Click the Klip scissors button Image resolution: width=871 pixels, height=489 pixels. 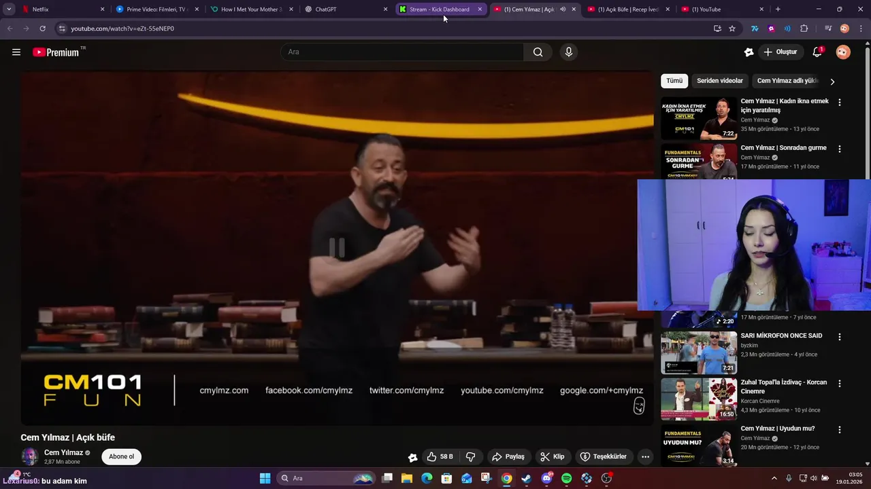tap(553, 457)
